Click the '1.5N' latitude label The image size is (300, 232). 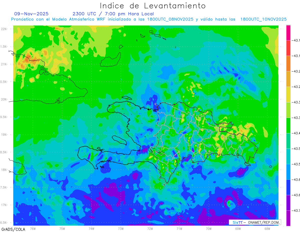point(3,47)
